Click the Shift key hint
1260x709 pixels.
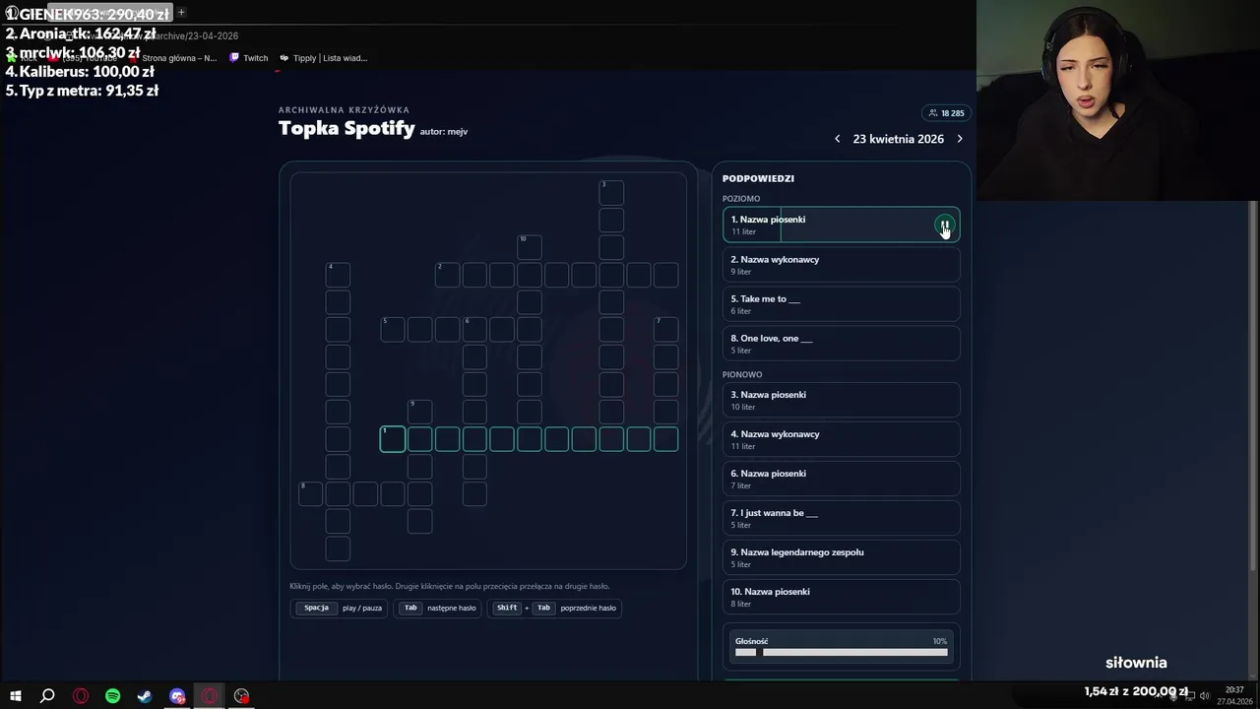click(x=507, y=608)
